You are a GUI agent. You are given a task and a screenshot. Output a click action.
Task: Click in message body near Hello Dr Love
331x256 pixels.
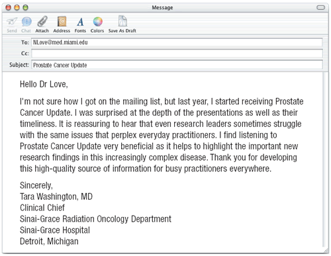[44, 84]
